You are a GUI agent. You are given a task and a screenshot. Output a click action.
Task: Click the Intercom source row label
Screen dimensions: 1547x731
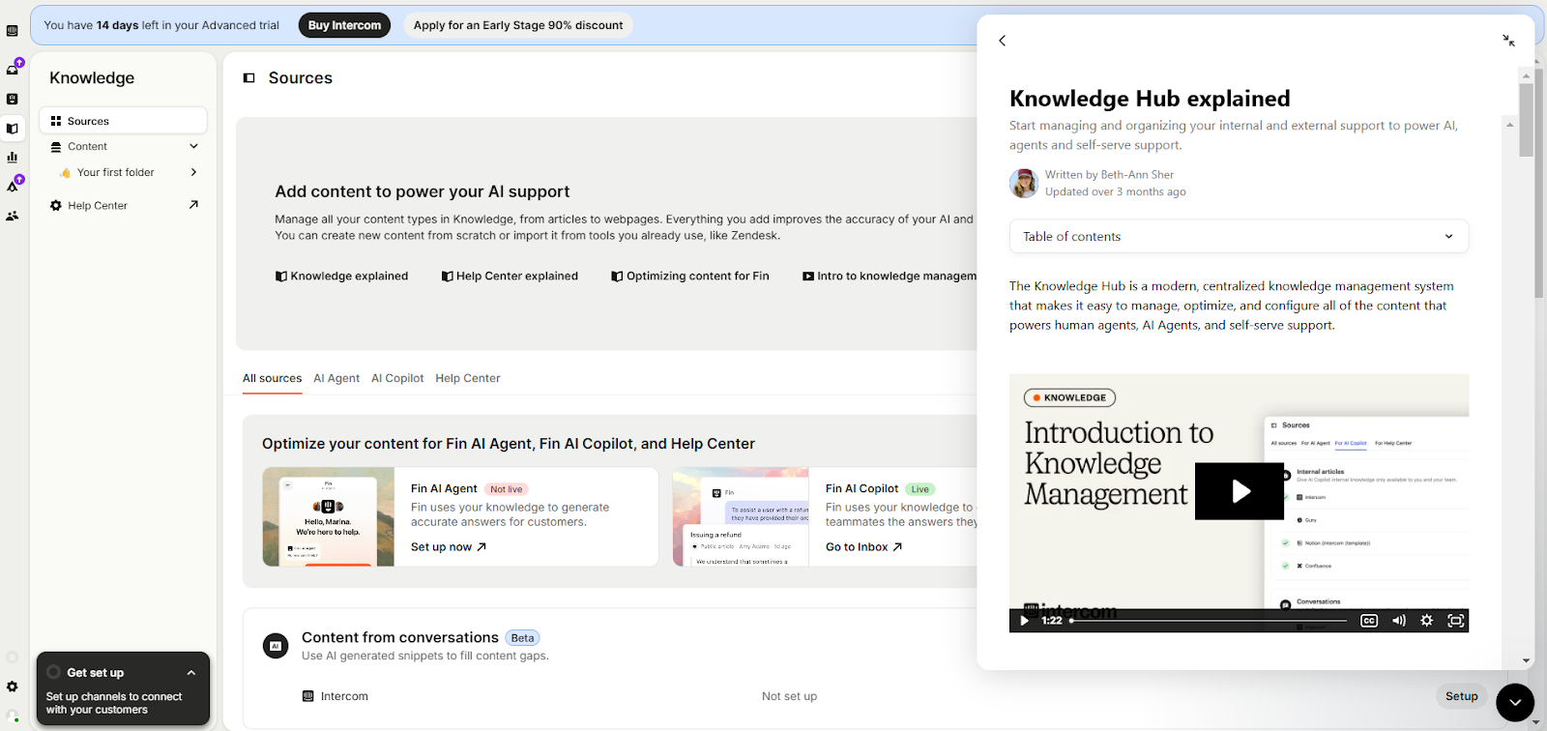coord(344,696)
